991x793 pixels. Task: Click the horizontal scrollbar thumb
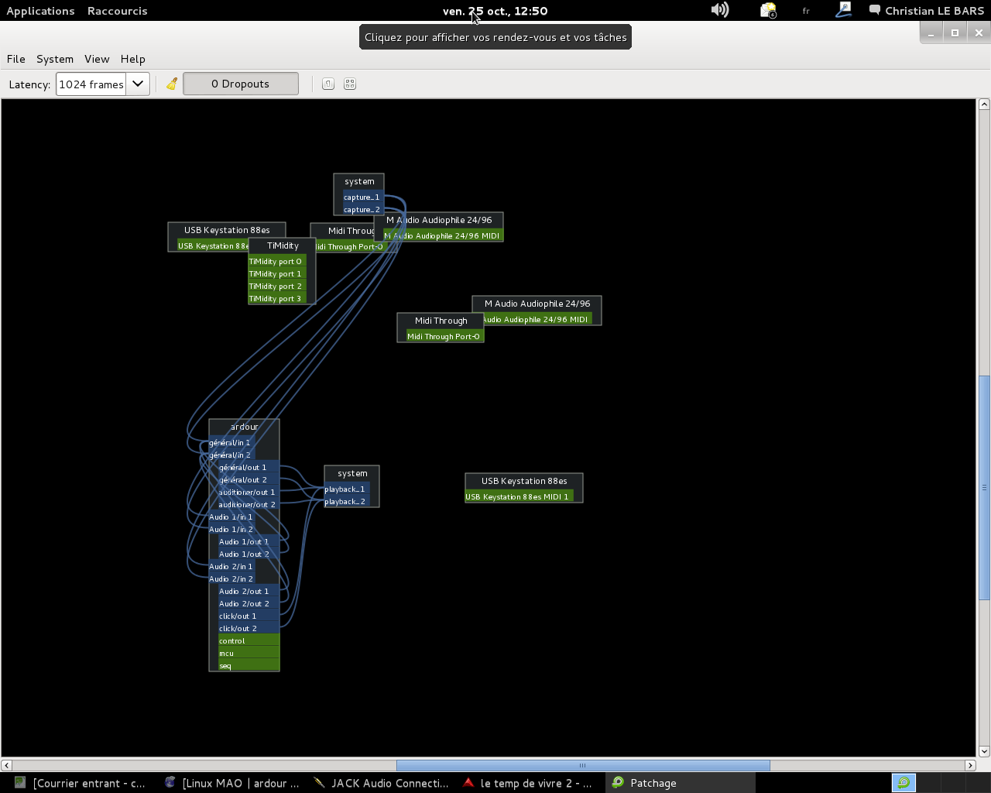click(x=582, y=765)
